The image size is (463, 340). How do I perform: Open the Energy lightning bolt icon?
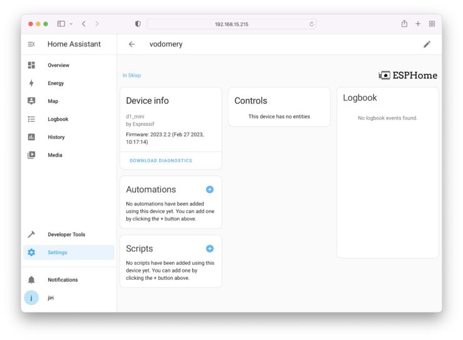31,83
